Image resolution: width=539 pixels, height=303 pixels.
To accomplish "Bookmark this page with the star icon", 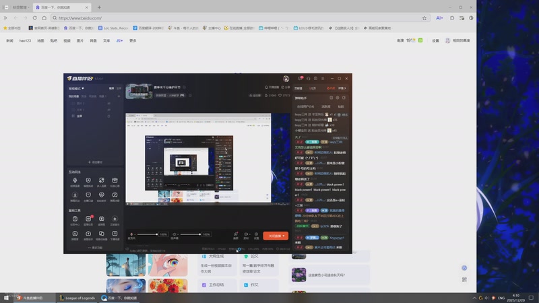I will pyautogui.click(x=424, y=18).
